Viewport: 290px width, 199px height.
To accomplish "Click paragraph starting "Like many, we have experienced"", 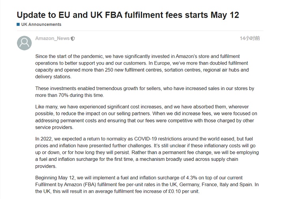I will [146, 117].
